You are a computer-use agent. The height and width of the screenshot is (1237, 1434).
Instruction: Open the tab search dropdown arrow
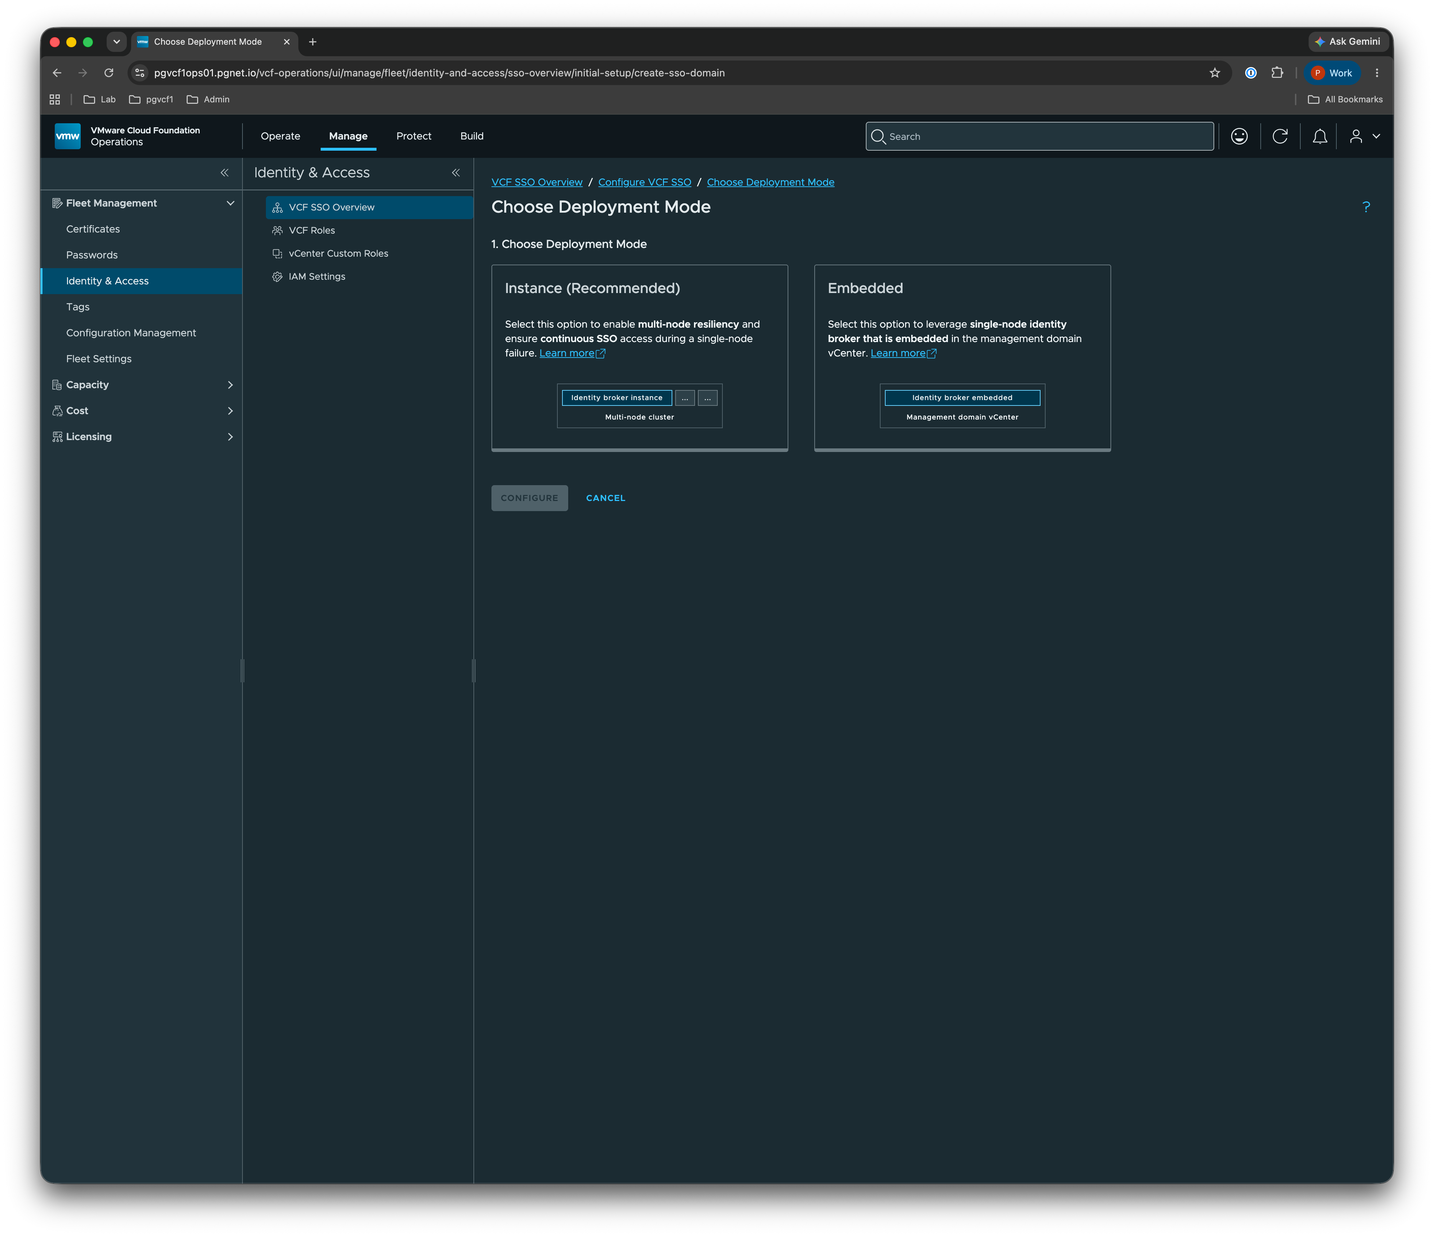(x=116, y=41)
